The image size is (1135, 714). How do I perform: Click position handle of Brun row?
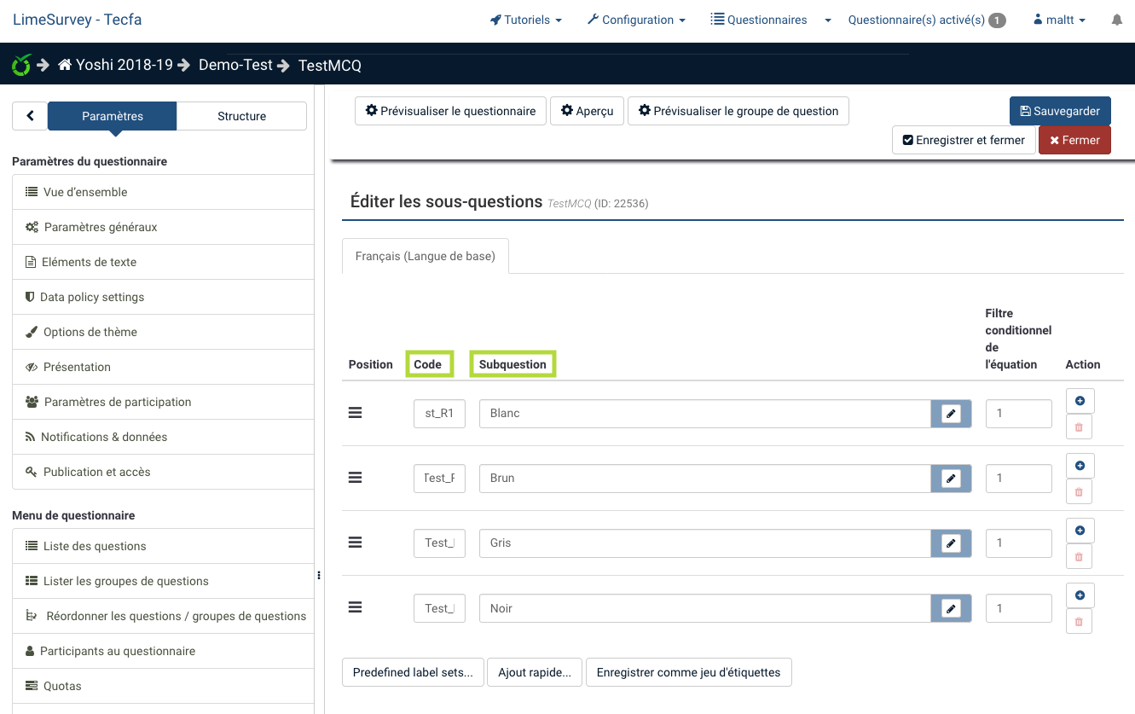tap(356, 478)
